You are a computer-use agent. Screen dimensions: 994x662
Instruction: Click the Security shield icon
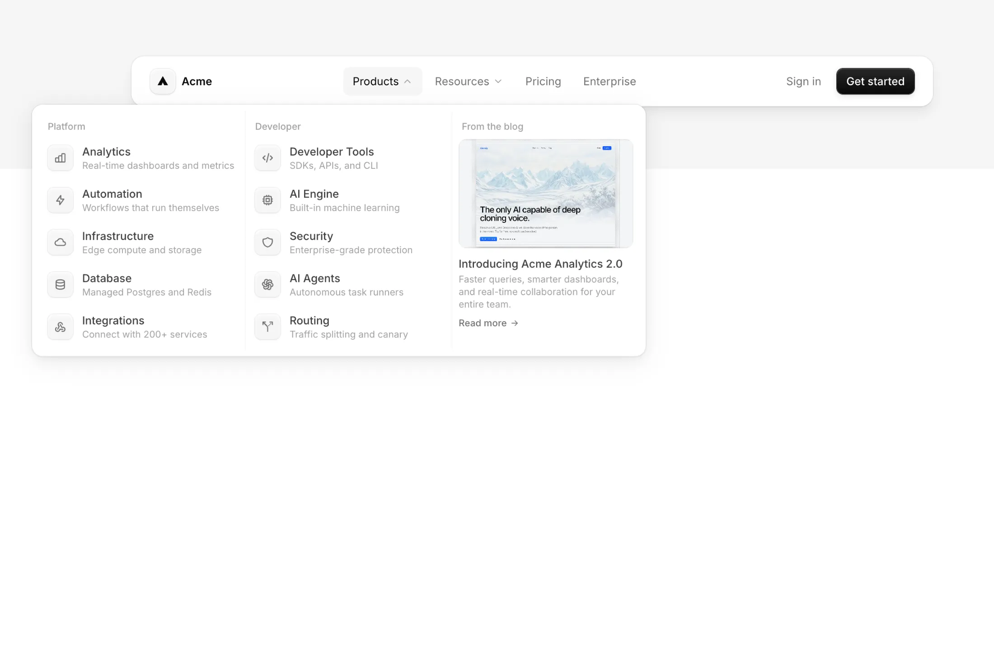pyautogui.click(x=267, y=242)
